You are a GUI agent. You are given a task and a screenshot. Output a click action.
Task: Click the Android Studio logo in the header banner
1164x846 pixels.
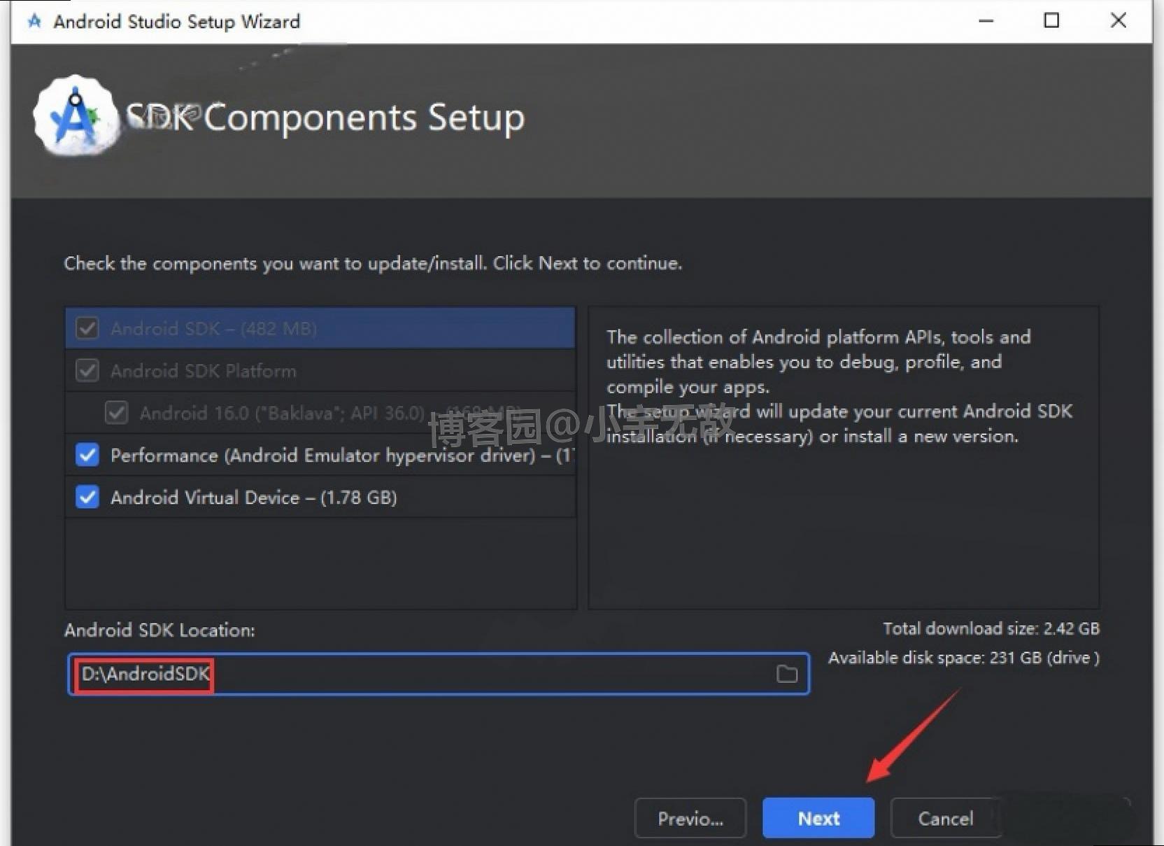[x=76, y=114]
